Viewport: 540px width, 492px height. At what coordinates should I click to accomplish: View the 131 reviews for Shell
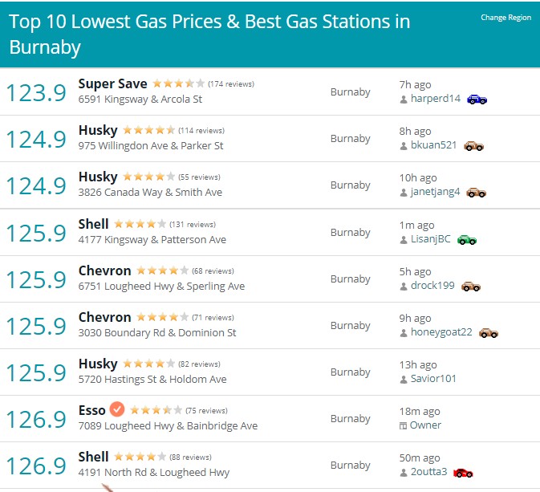pos(193,225)
